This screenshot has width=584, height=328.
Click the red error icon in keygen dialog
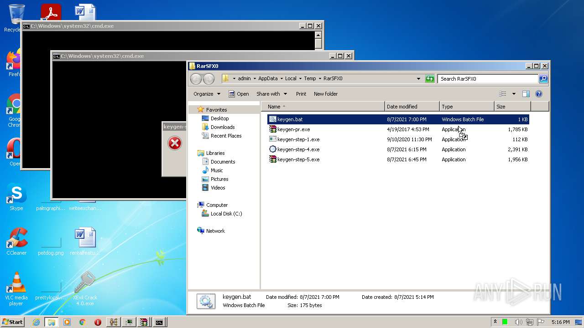point(175,143)
